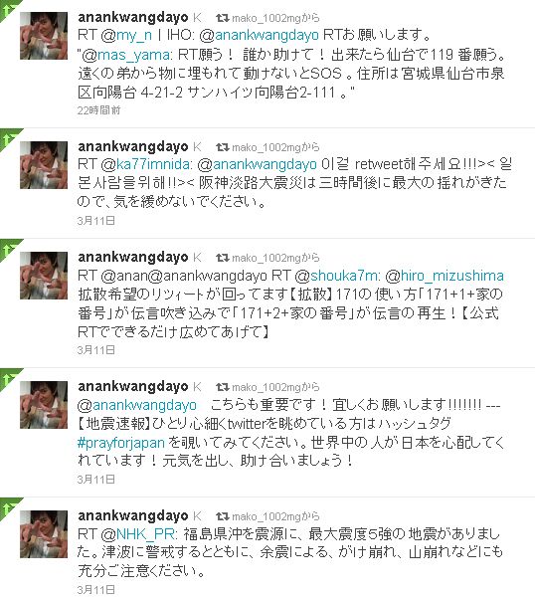535x597 pixels.
Task: Open the 22時間前 timestamp of first tweet
Action: (98, 110)
